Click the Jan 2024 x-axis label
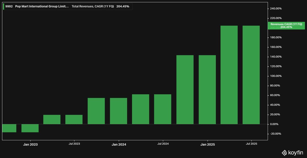Image resolution: width=307 pixels, height=158 pixels. (x=119, y=144)
